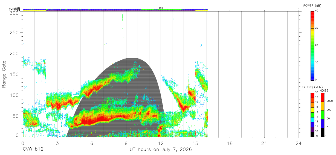Click the NOISE color scale bar
The width and height of the screenshot is (336, 155).
[x=322, y=115]
